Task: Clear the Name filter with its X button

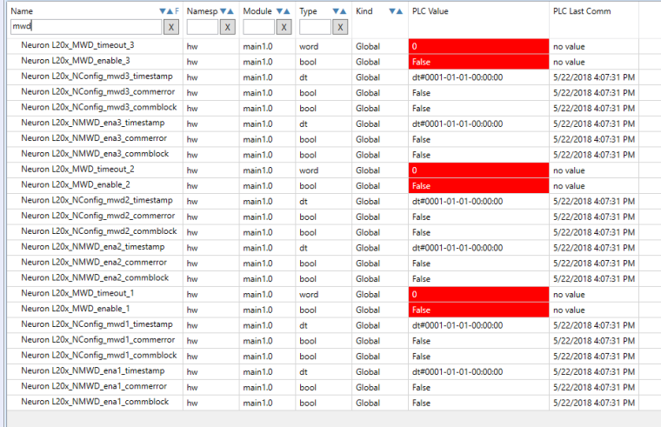Action: 170,27
